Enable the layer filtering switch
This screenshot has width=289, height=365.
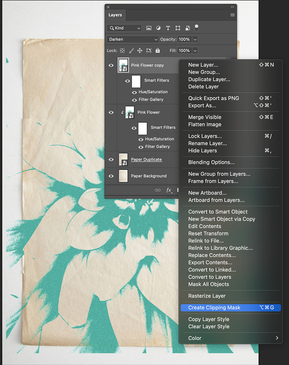(197, 28)
